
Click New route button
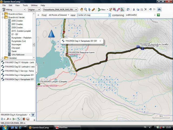tap(102, 9)
